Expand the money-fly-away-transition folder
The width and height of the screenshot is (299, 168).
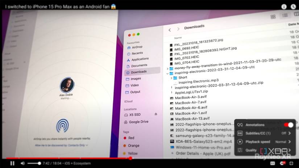click(167, 68)
